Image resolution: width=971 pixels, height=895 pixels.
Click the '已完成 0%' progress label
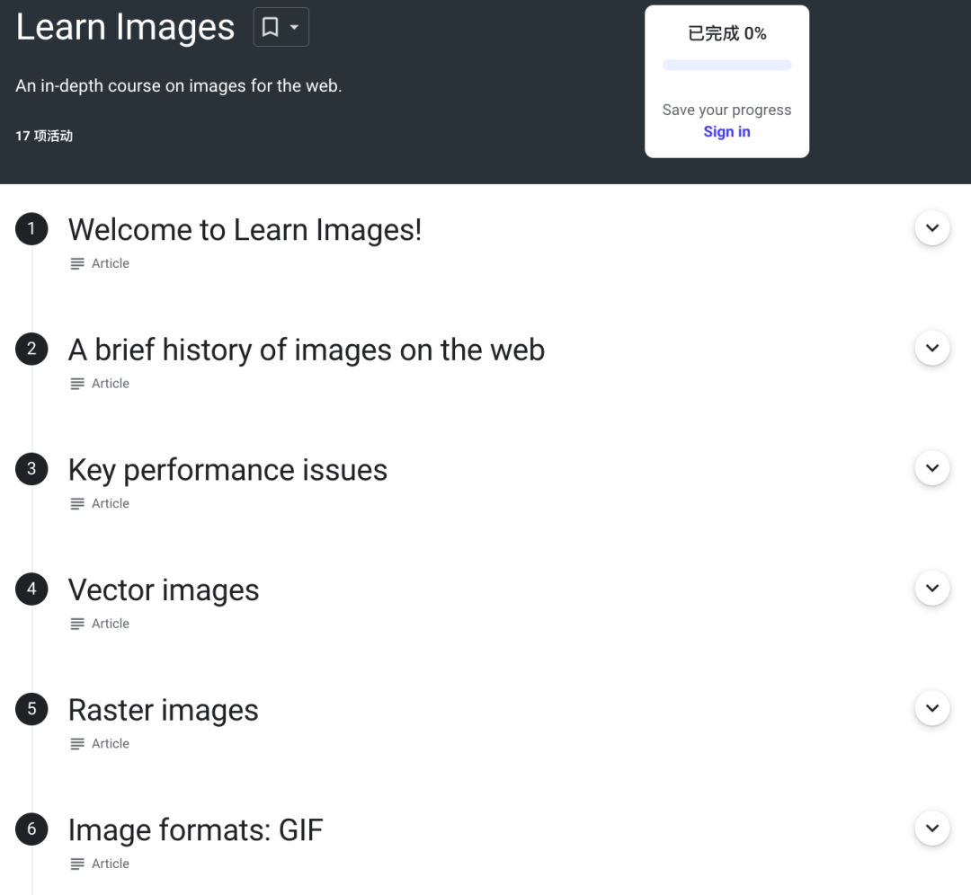727,33
